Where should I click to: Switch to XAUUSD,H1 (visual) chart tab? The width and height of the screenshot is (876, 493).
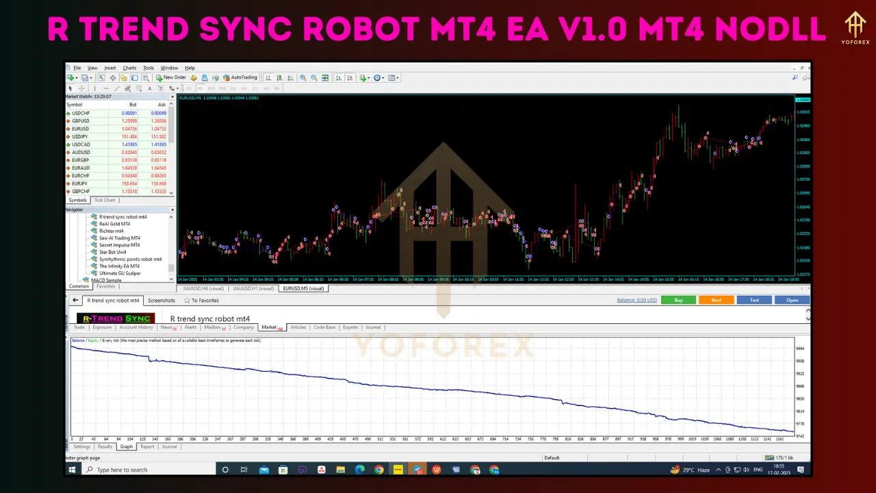pyautogui.click(x=254, y=288)
